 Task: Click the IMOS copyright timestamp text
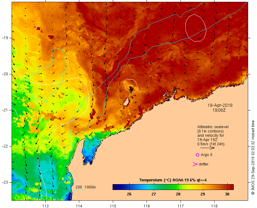click(253, 158)
